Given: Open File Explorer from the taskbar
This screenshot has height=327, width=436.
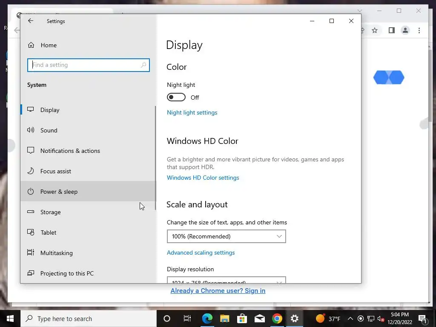Looking at the screenshot, I should 225,318.
